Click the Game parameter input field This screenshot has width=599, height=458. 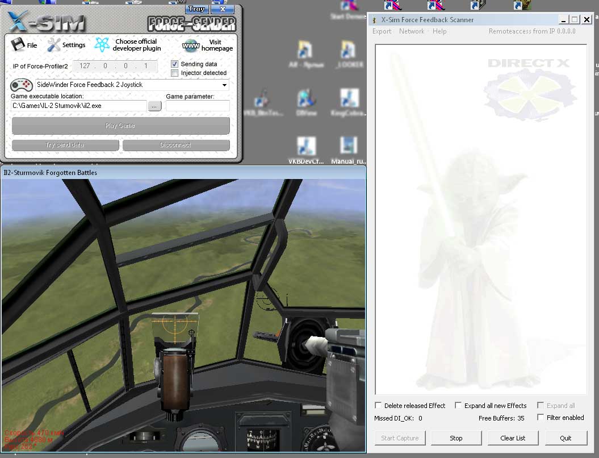(198, 106)
